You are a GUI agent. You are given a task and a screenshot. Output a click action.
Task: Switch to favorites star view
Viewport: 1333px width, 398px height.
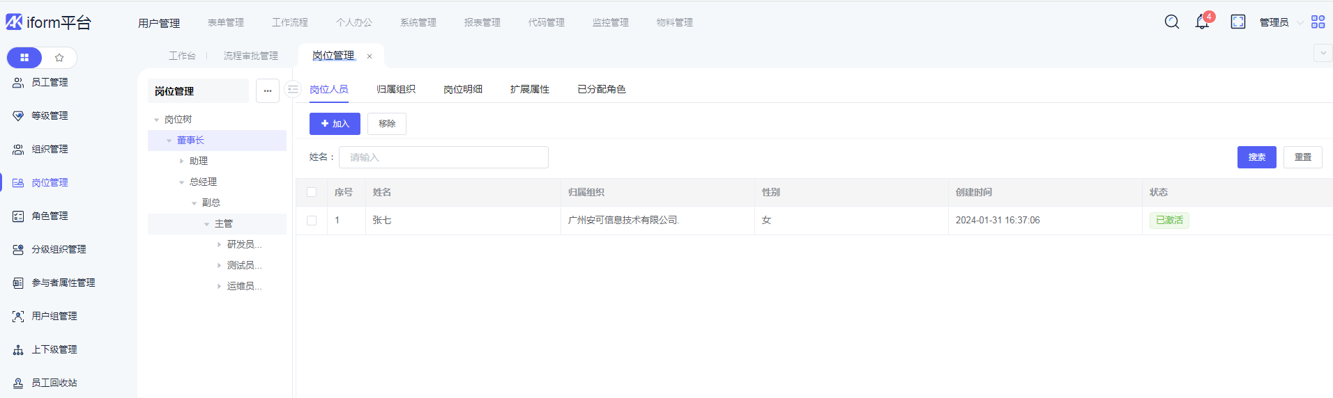tap(59, 58)
